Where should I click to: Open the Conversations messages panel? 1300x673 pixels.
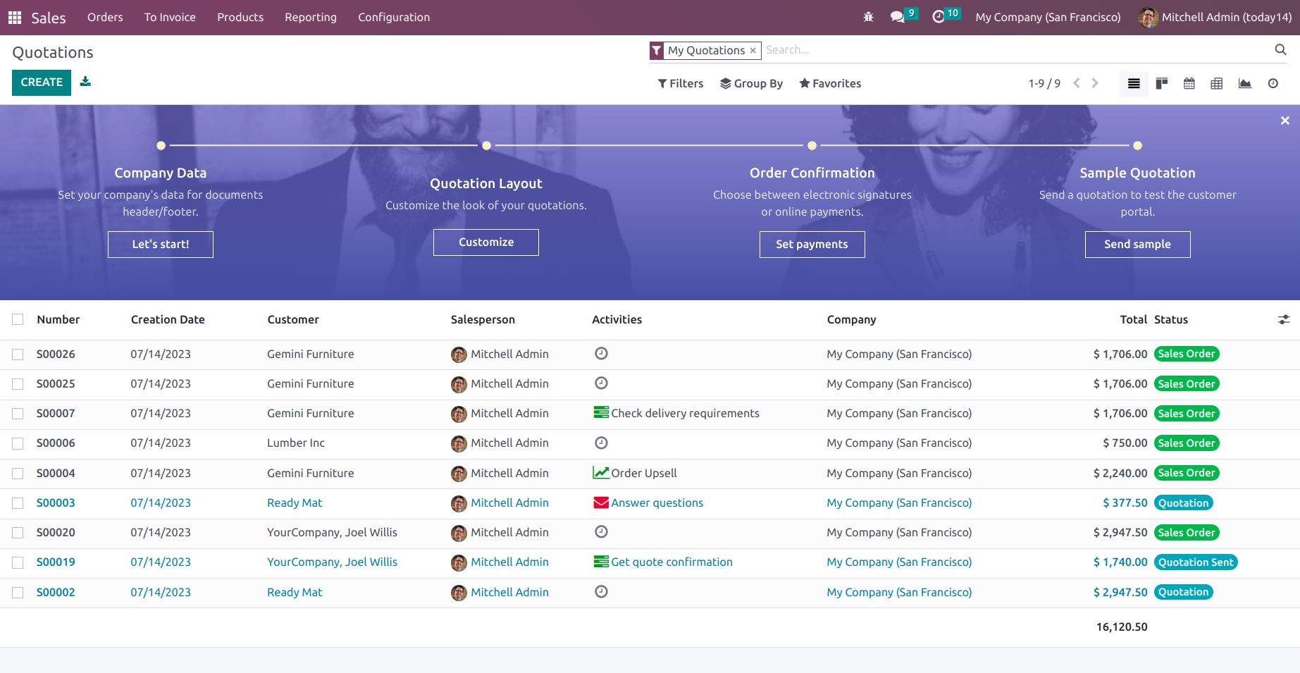click(x=896, y=16)
